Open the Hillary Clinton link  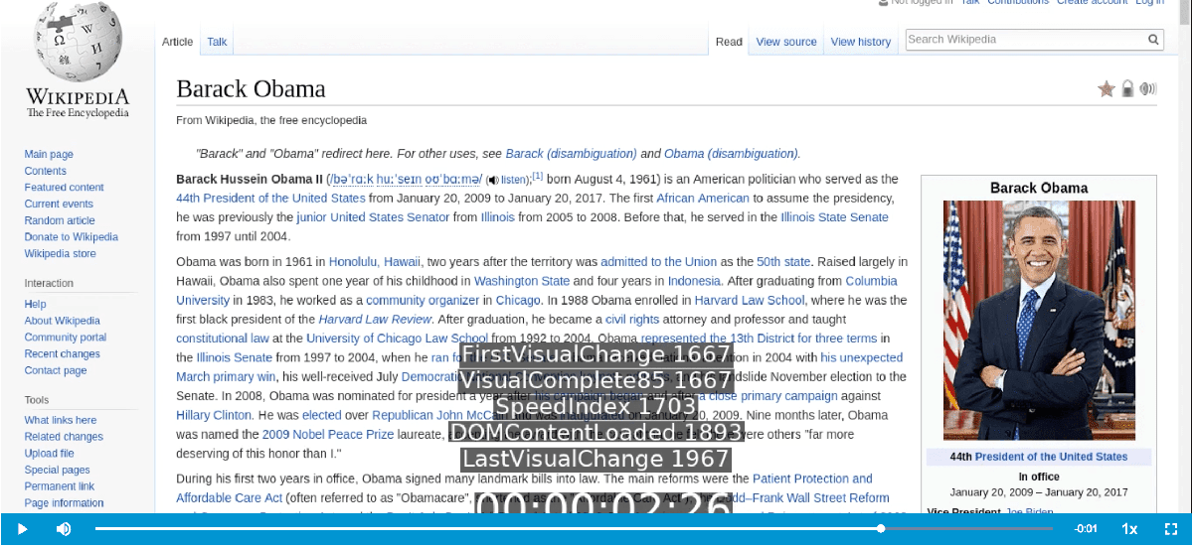(213, 415)
